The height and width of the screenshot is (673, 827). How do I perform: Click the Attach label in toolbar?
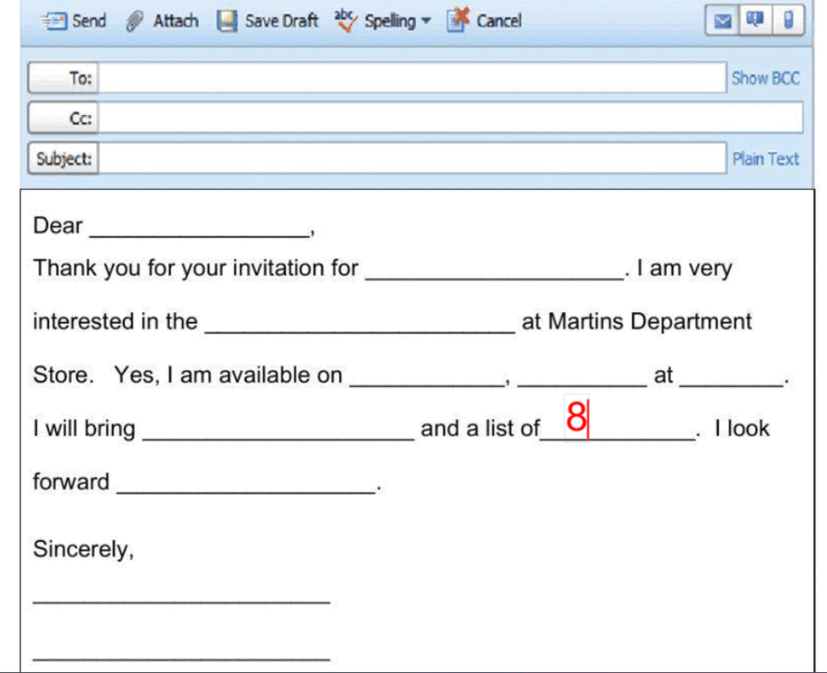tap(176, 21)
